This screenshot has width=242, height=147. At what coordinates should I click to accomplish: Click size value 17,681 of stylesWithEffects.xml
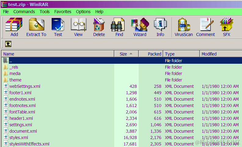130,144
